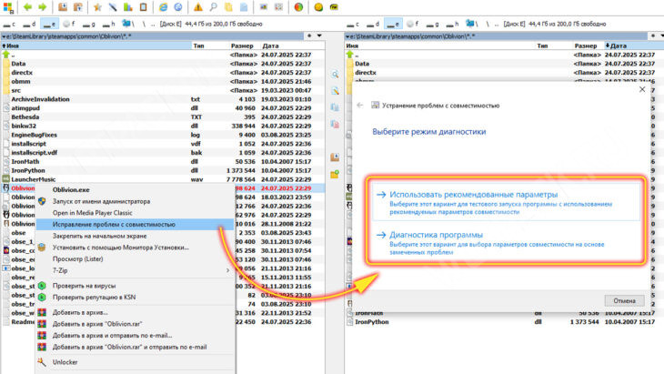This screenshot has height=374, width=664.
Task: Click the edit pencil icon in vertical bar
Action: tap(335, 91)
